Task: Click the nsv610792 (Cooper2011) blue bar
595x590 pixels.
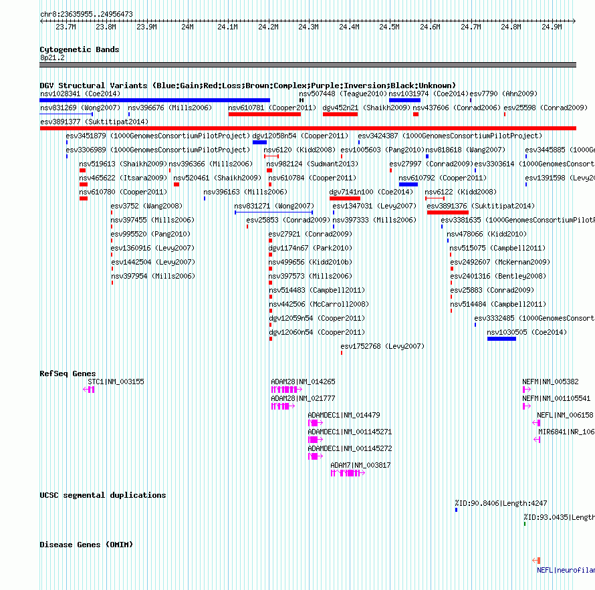Action: click(408, 184)
